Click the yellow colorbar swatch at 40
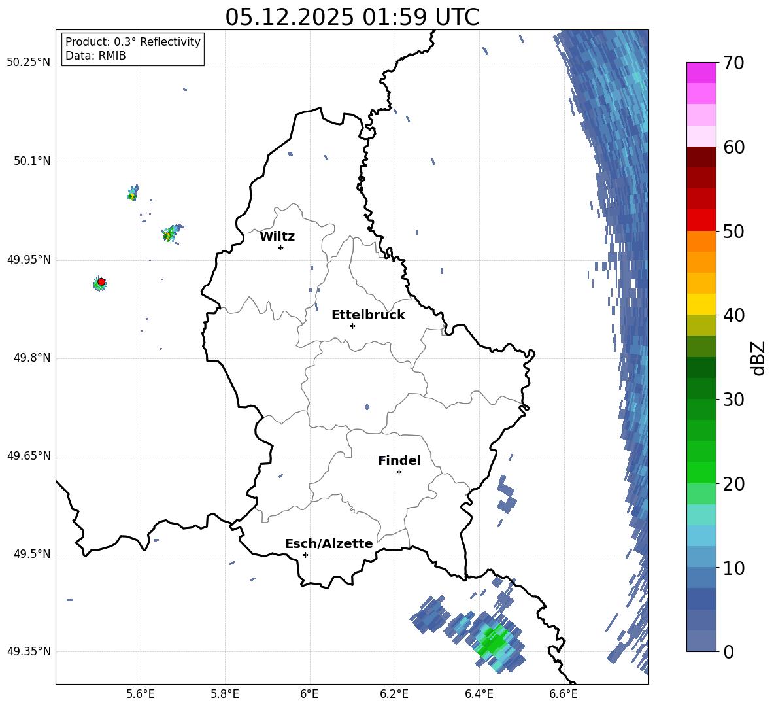This screenshot has height=707, width=774. [x=701, y=304]
